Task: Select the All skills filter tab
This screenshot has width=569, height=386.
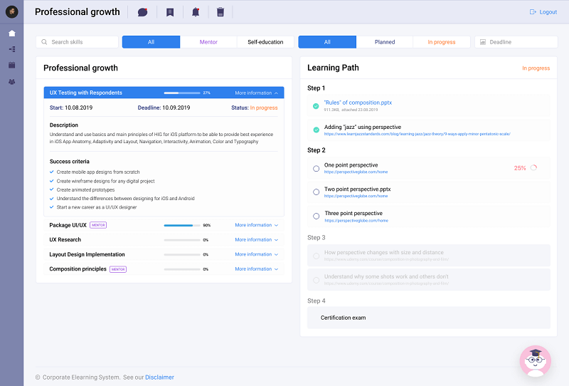Action: click(x=151, y=42)
